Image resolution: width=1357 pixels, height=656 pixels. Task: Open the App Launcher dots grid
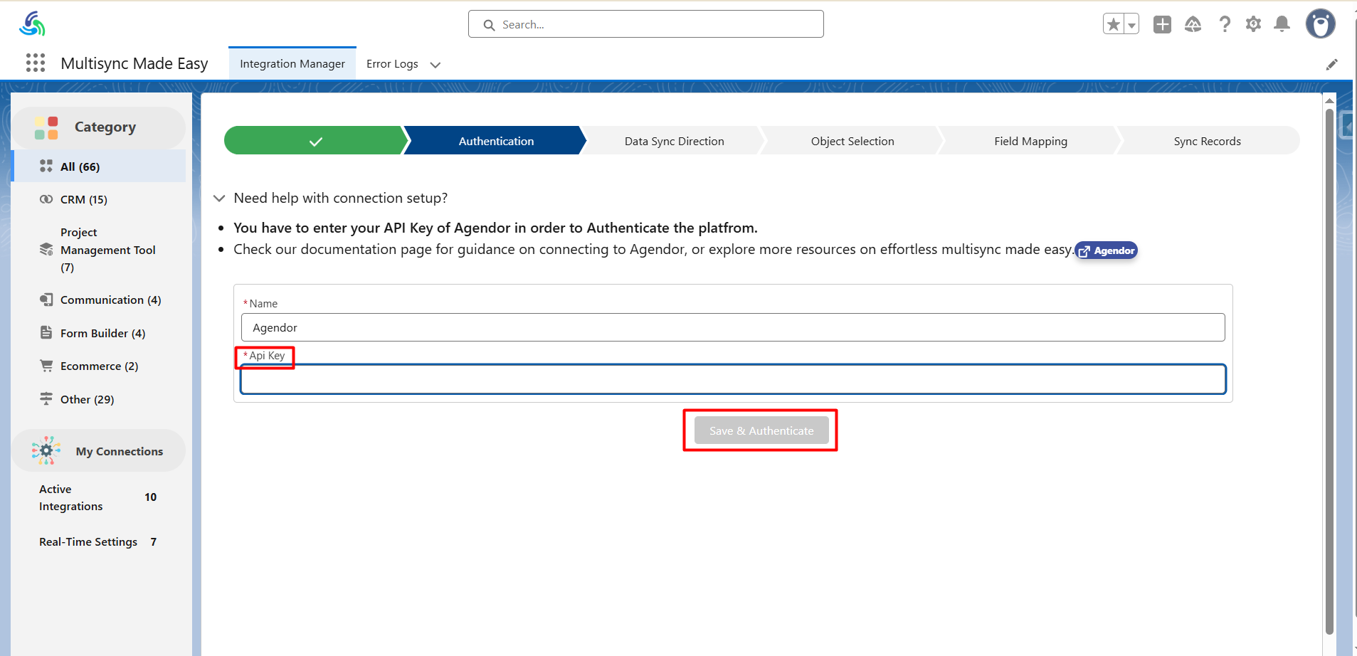pos(36,63)
